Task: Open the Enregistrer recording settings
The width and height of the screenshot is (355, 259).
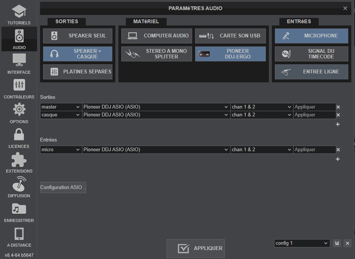Action: [19, 212]
